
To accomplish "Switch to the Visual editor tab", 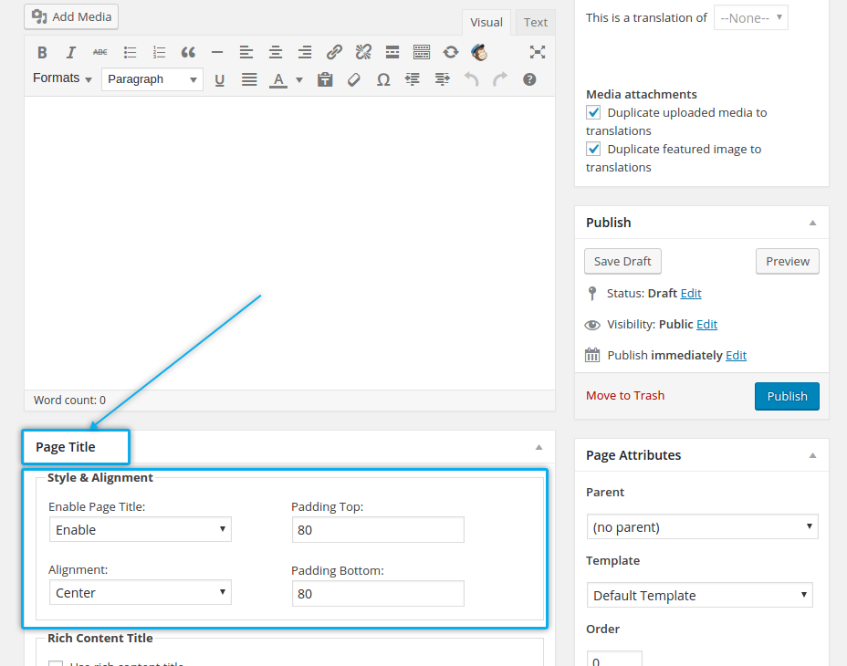I will [486, 23].
